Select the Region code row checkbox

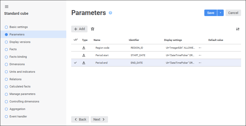75,48
